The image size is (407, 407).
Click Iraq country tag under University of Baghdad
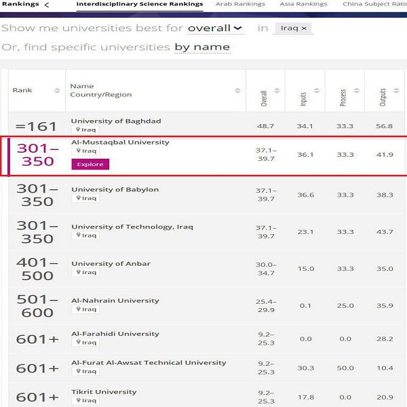click(x=85, y=130)
